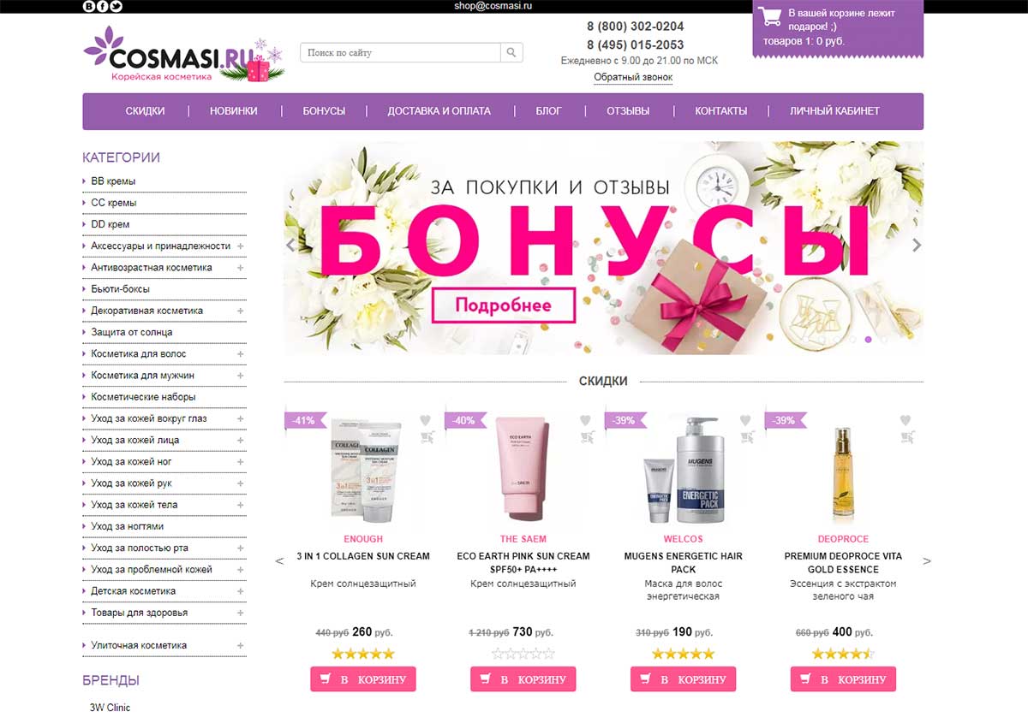Image resolution: width=1028 pixels, height=717 pixels.
Task: Expand Уход за кожей лица category
Action: coord(241,440)
